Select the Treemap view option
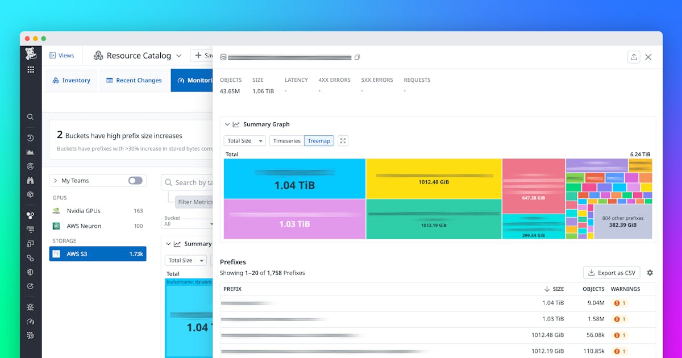Screen dimensions: 682x358 pyautogui.click(x=319, y=141)
